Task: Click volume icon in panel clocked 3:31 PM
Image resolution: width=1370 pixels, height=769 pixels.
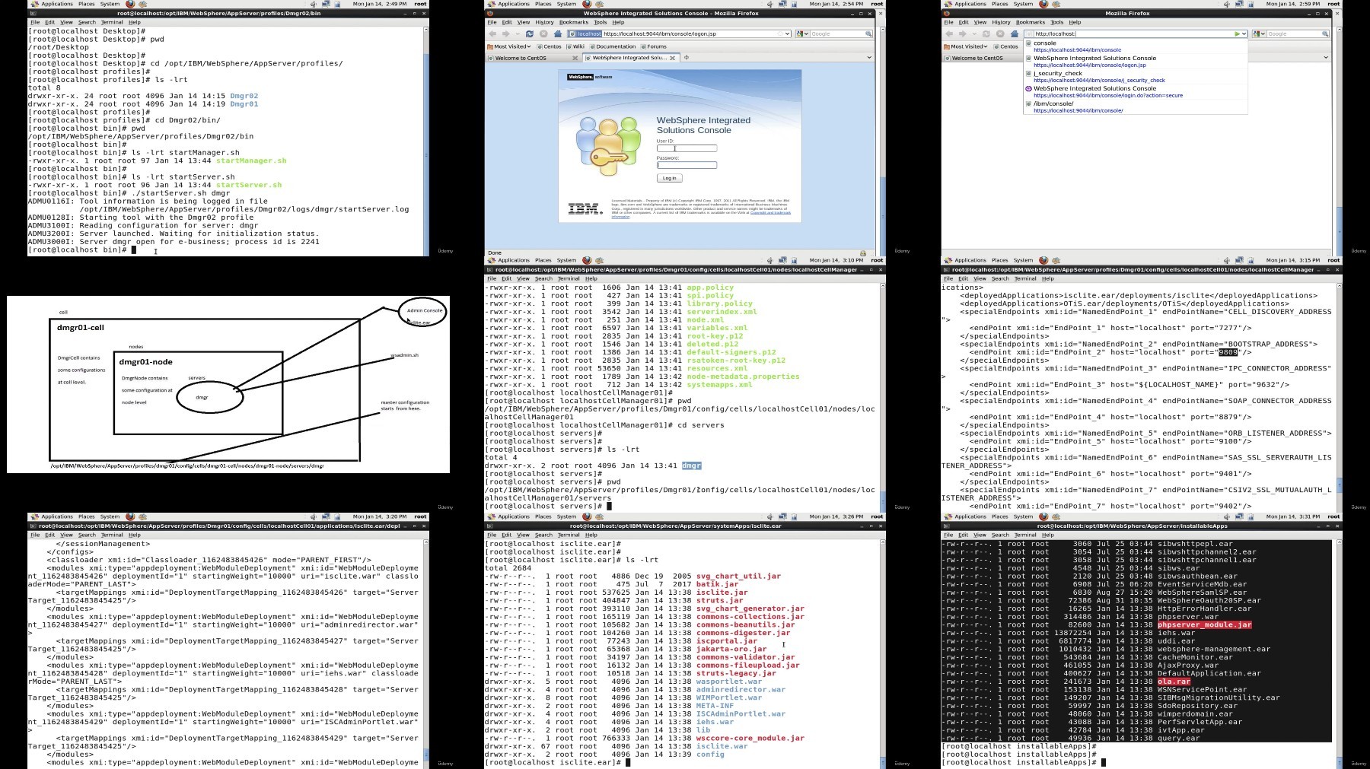Action: coord(1226,516)
